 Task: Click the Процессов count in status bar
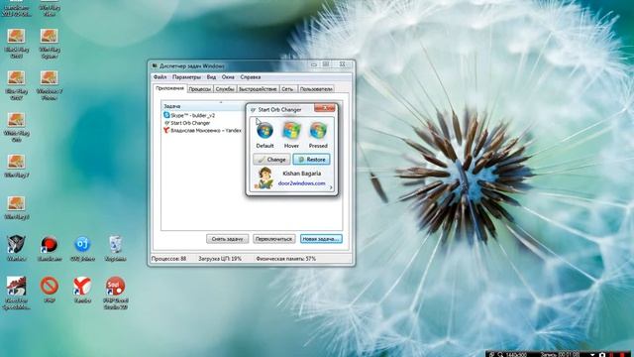coord(168,258)
